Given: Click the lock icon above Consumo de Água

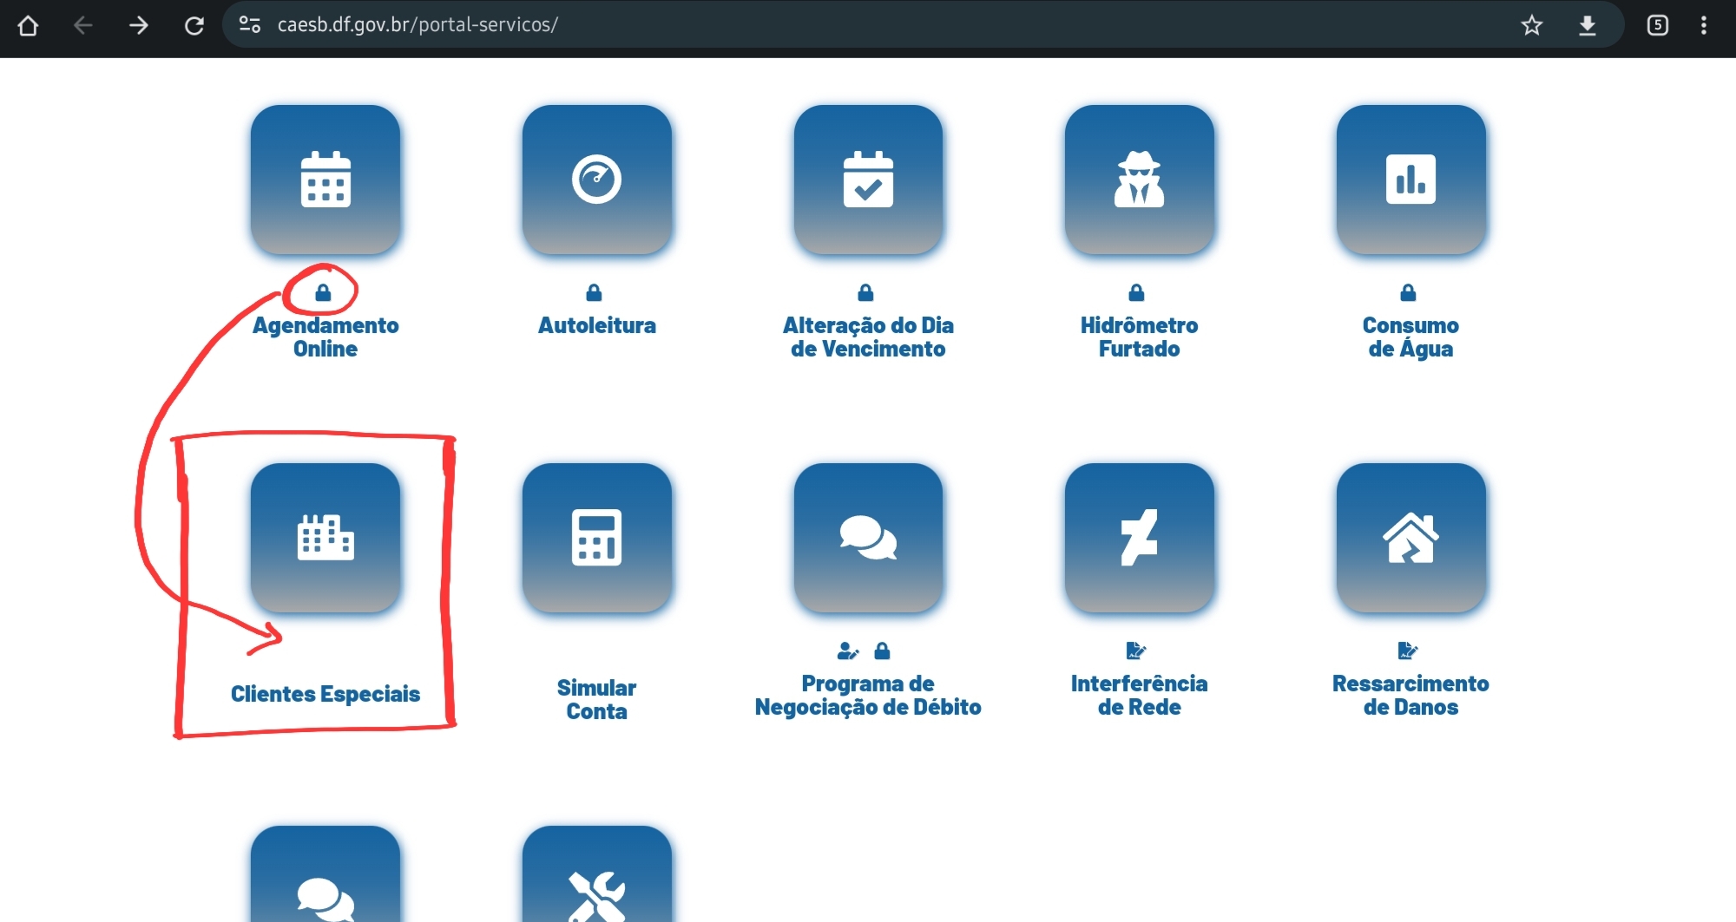Looking at the screenshot, I should point(1408,292).
